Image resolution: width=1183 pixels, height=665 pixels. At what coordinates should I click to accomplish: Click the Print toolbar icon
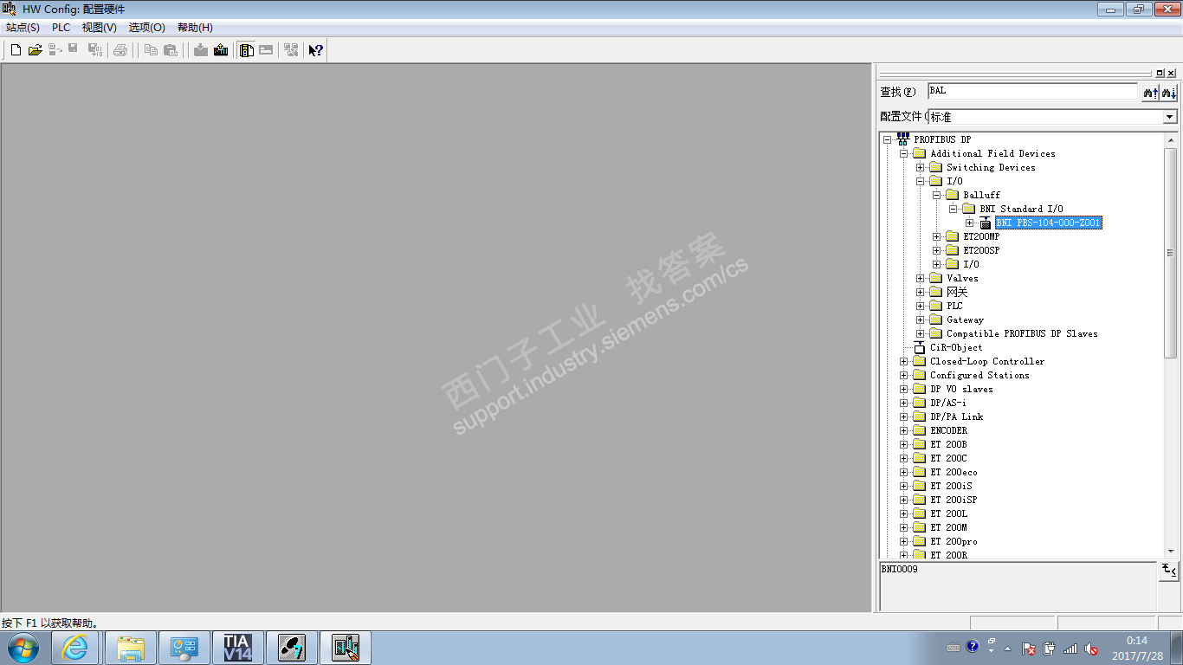point(120,50)
